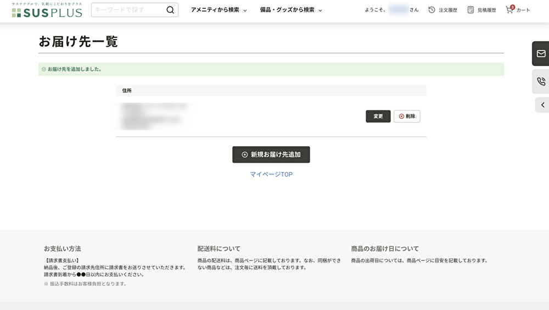Click the 新規お届け先追加 button
The image size is (549, 310).
coord(271,154)
